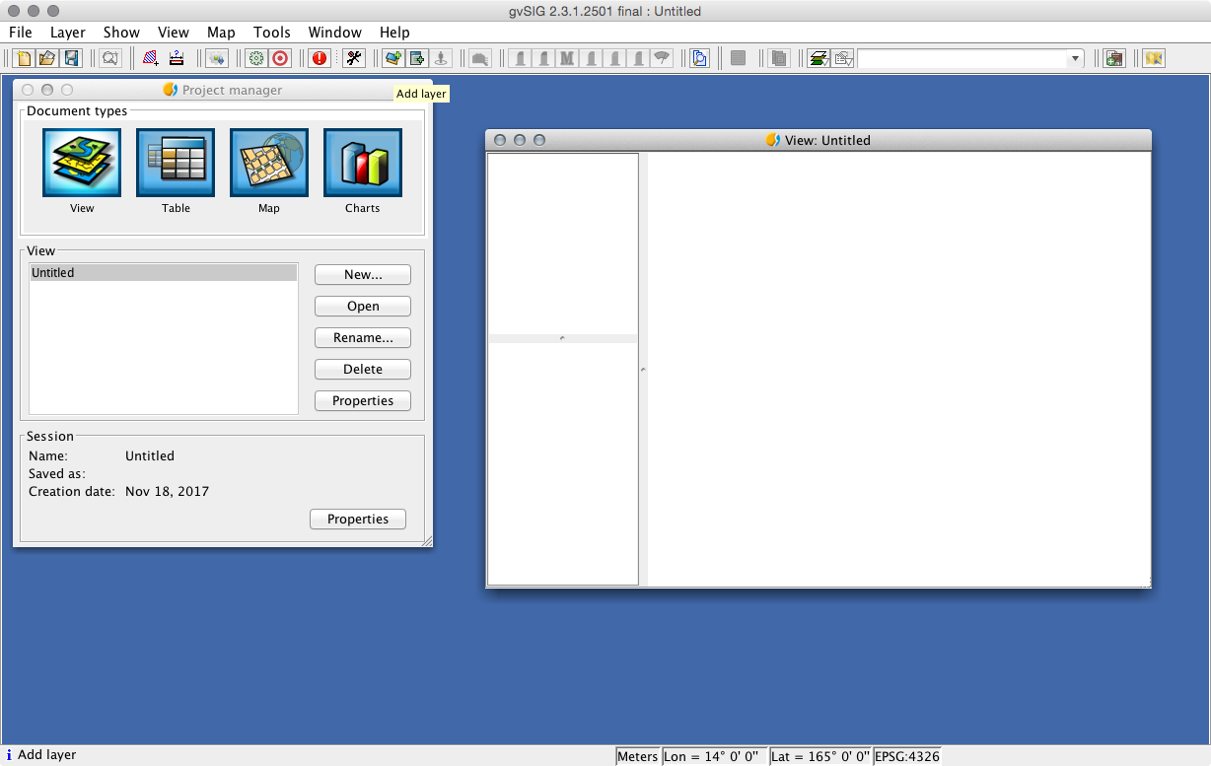Click the red exclamation mark toolbar icon

(x=320, y=58)
